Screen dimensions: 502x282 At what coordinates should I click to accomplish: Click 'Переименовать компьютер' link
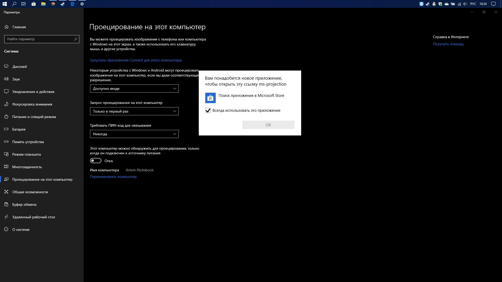113,176
